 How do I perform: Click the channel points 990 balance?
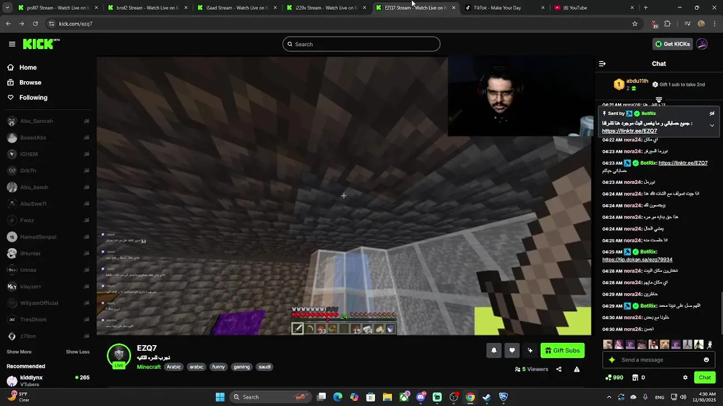tap(614, 378)
